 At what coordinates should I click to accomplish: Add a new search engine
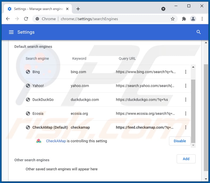[186, 159]
